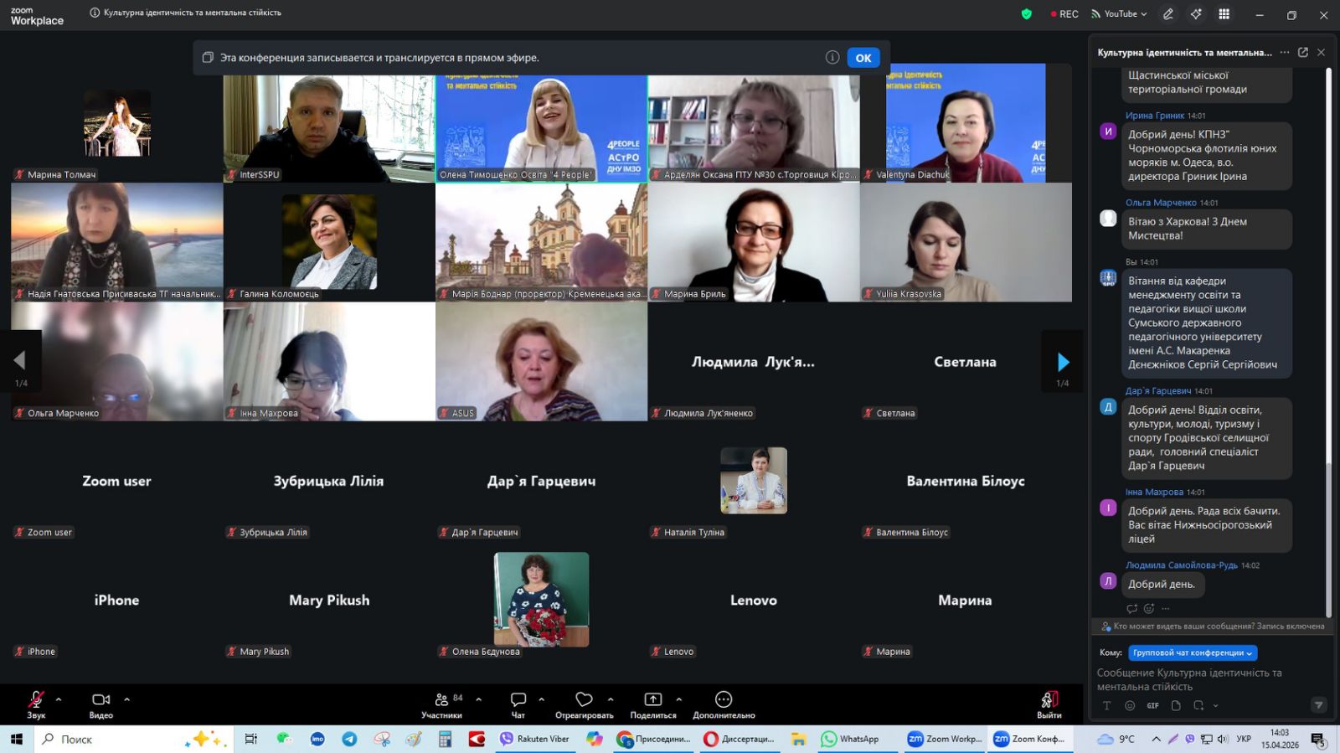Open the Участники participants list
Screen dimensions: 1340x753
(442, 704)
